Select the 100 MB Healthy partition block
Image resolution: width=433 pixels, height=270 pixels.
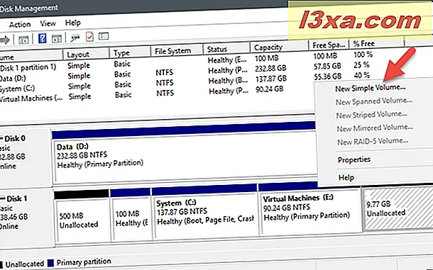click(131, 215)
